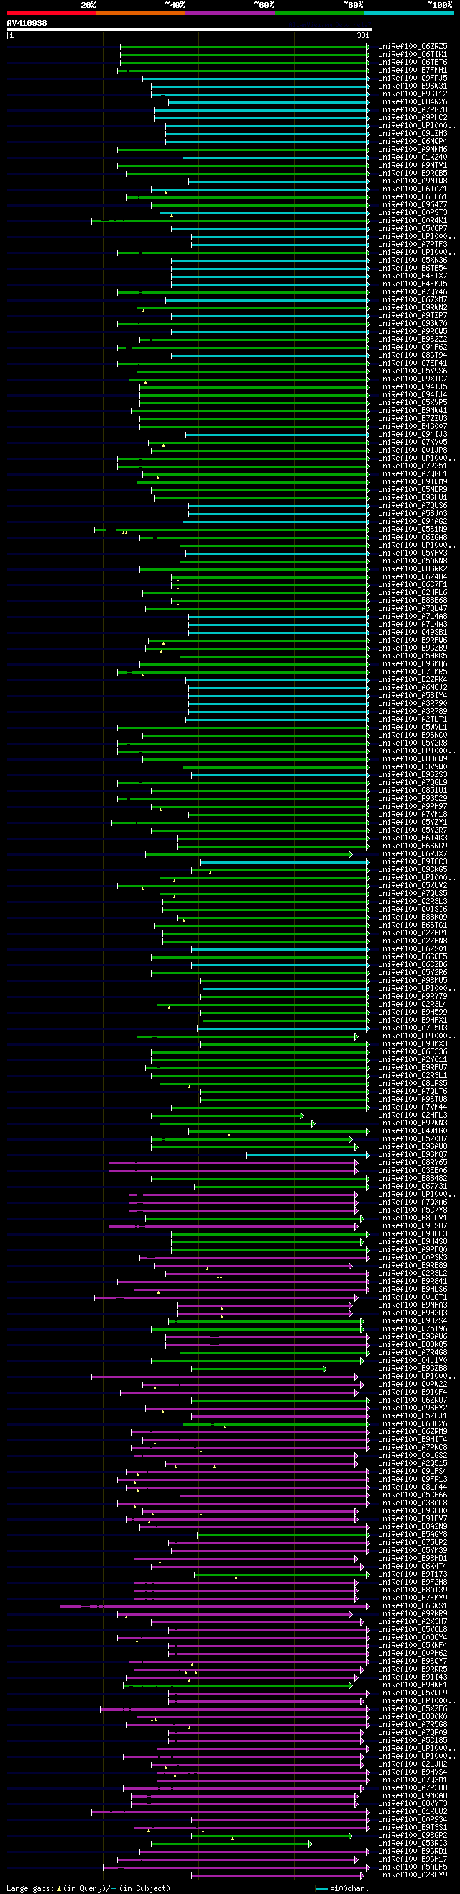Image resolution: width=460 pixels, height=1894 pixels.
Task: Follow the UniRef100_B9T8C3 link
Action: point(413,862)
